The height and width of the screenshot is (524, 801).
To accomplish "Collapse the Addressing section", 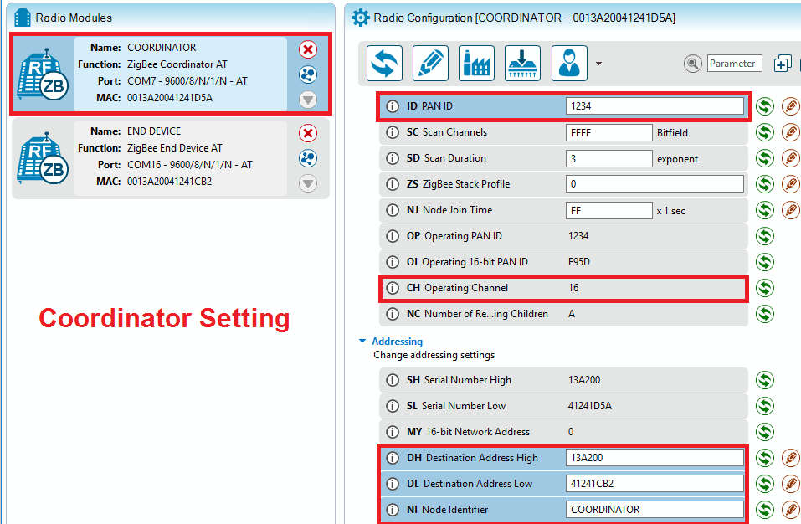I will [x=362, y=342].
